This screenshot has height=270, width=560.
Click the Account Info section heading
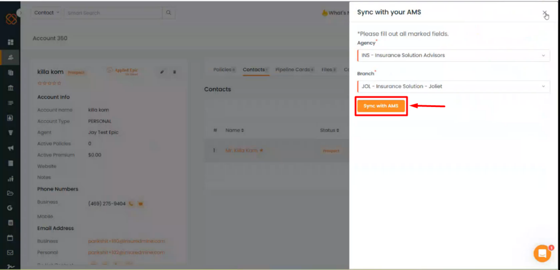pos(54,97)
